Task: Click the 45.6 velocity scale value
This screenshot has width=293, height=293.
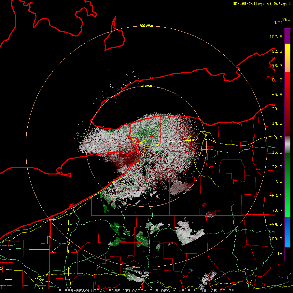Action: (x=277, y=94)
